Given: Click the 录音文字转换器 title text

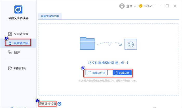Looking at the screenshot, I should click(x=18, y=18).
